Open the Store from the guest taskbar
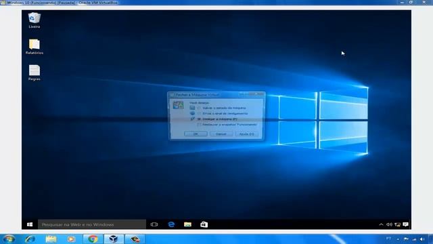 tap(204, 224)
